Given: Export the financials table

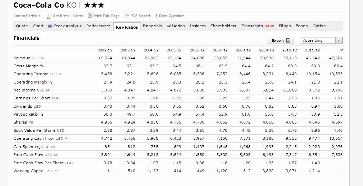Looking at the screenshot, I should click(x=280, y=40).
